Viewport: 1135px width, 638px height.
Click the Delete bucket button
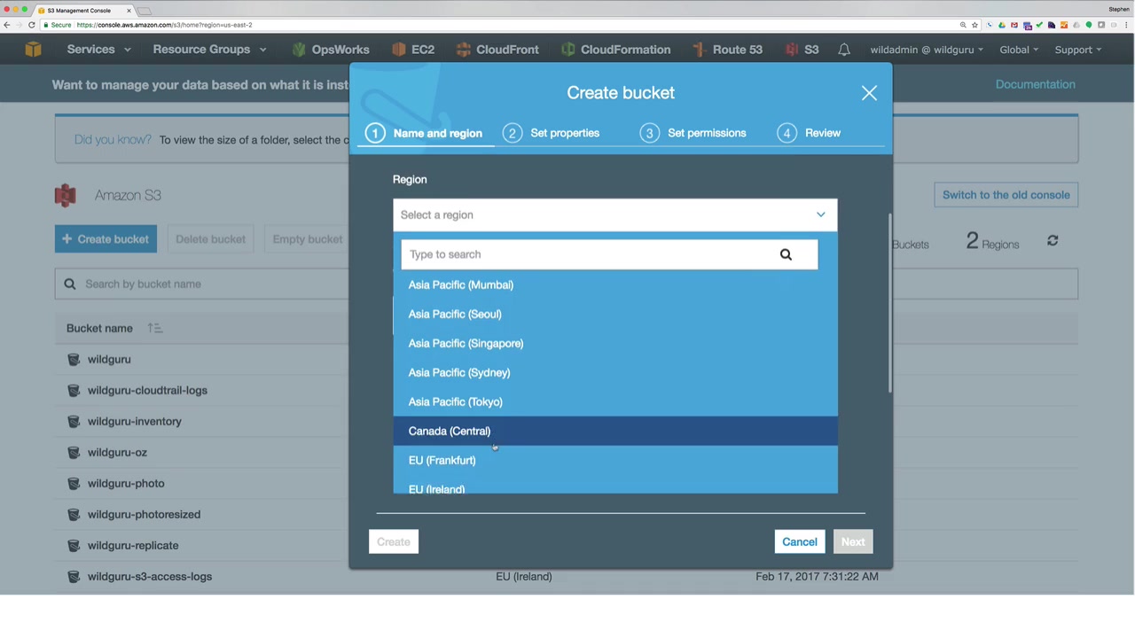coord(210,239)
